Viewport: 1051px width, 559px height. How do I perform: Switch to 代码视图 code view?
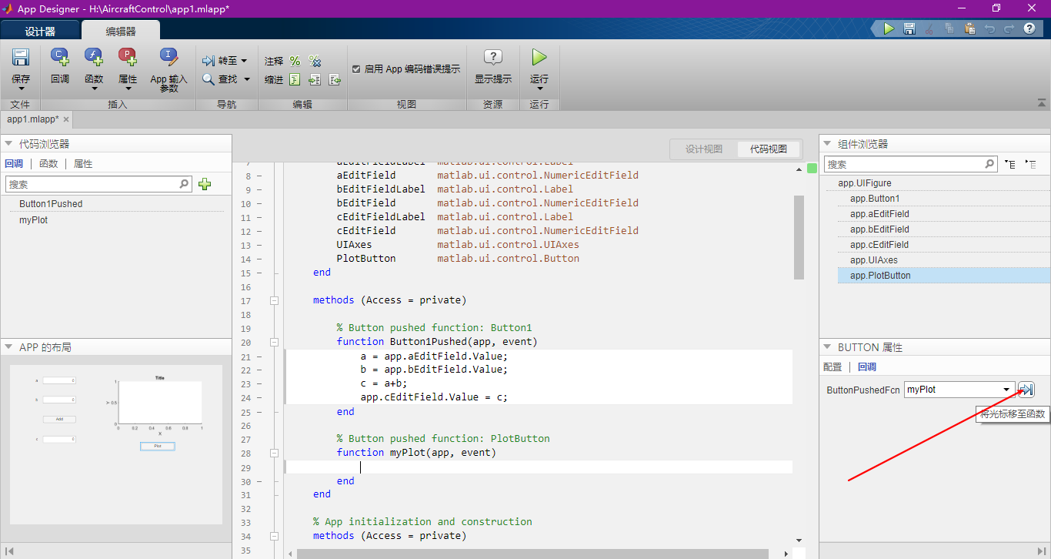[769, 149]
